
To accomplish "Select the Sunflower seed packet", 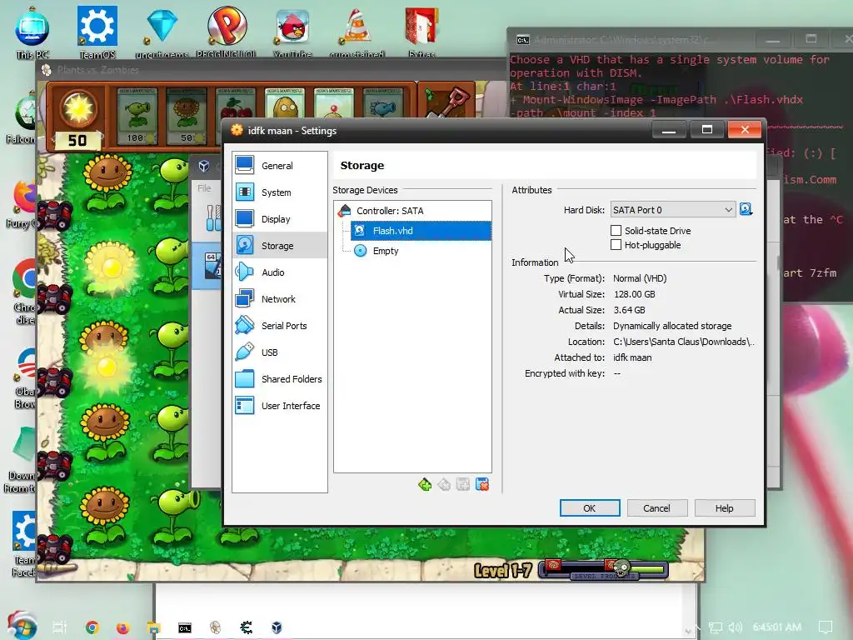I will coord(187,117).
